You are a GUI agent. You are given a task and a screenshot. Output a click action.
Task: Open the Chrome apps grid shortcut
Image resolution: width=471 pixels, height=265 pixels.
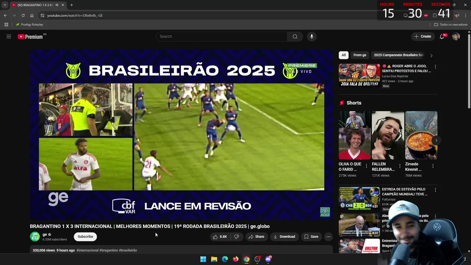point(6,25)
